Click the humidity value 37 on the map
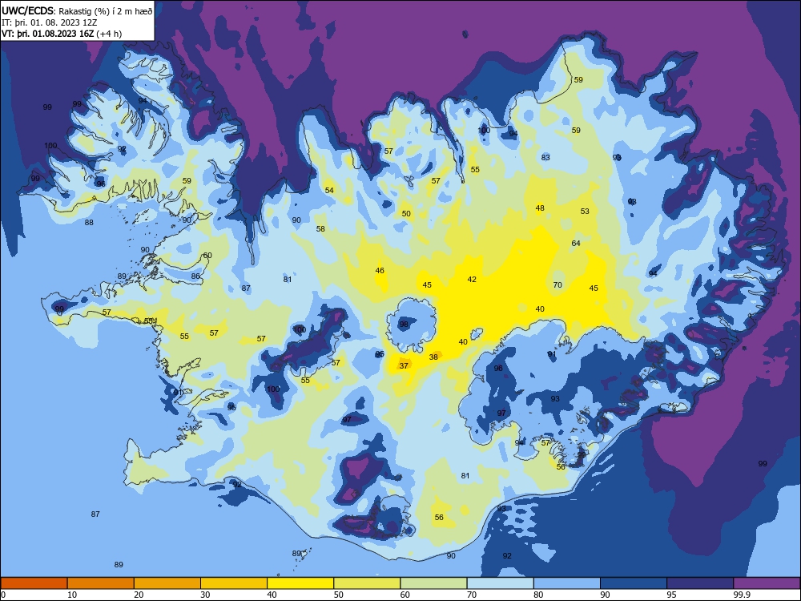The width and height of the screenshot is (801, 601). [404, 366]
